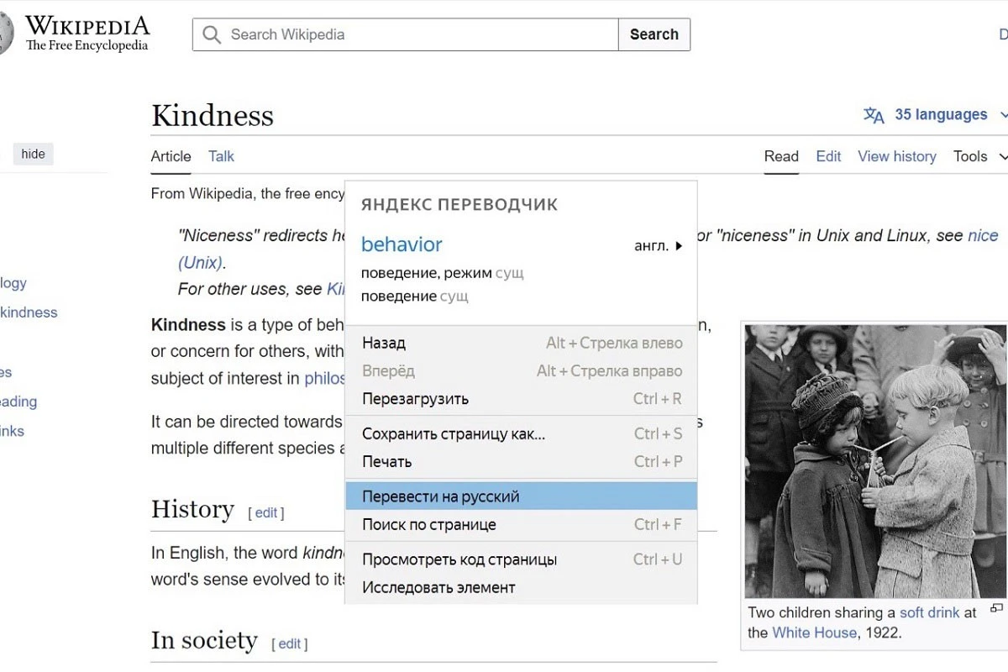This screenshot has height=672, width=1008.
Task: Open the children sharing drink photo
Action: 875,461
